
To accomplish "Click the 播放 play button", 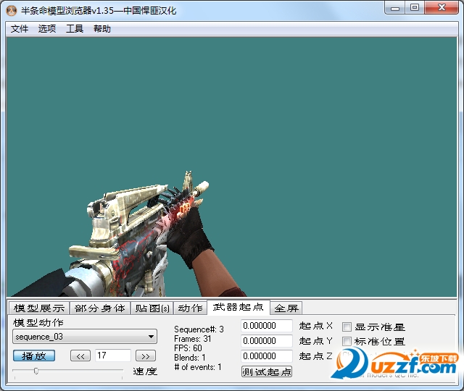I will 34,356.
